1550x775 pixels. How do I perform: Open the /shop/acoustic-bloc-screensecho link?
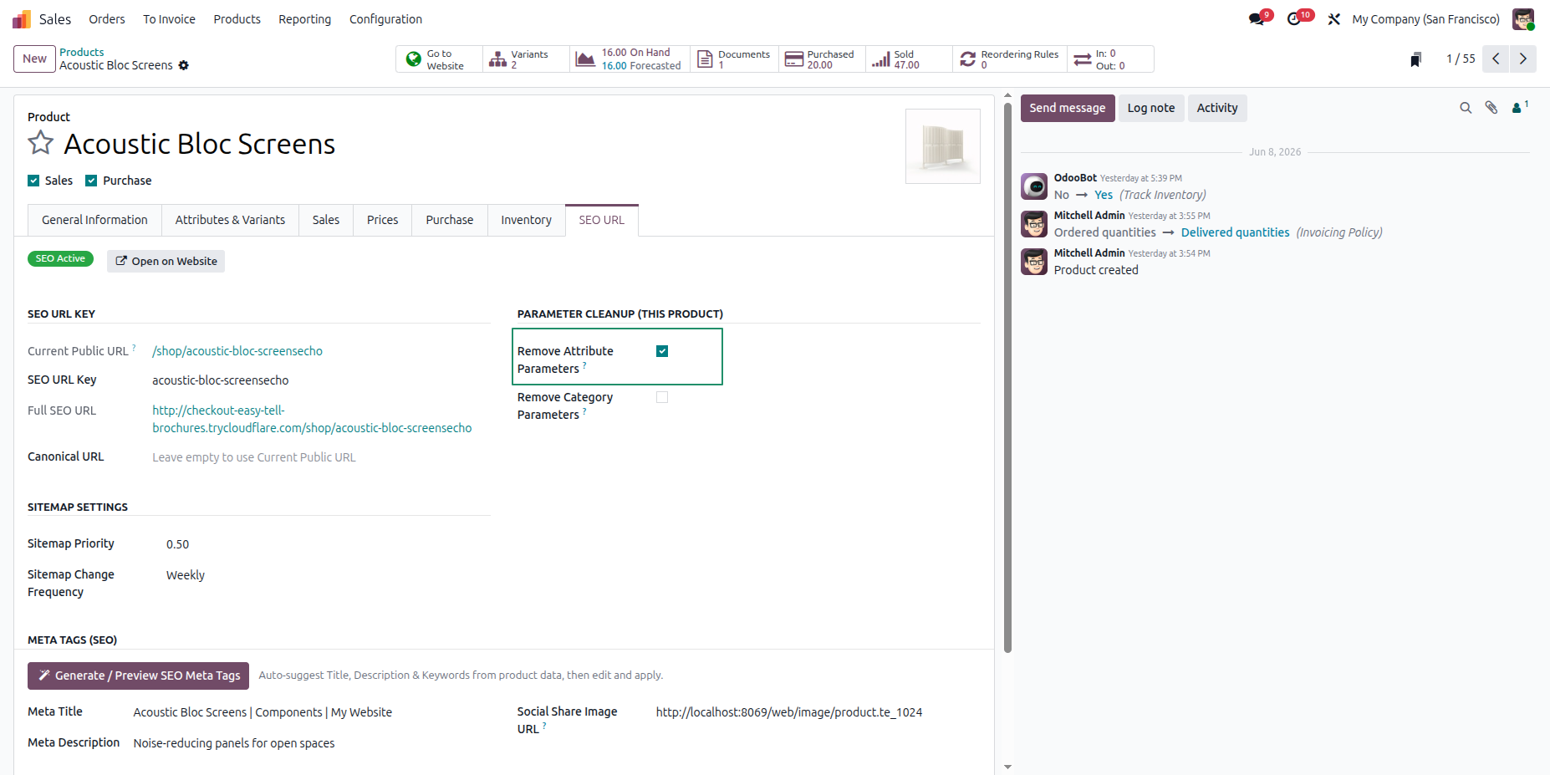pyautogui.click(x=237, y=351)
